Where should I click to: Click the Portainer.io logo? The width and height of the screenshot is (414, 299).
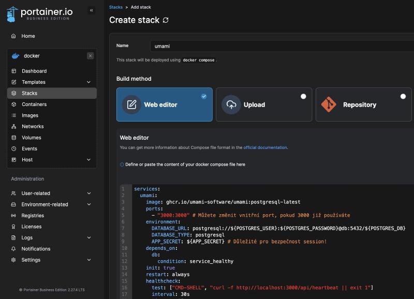[40, 14]
